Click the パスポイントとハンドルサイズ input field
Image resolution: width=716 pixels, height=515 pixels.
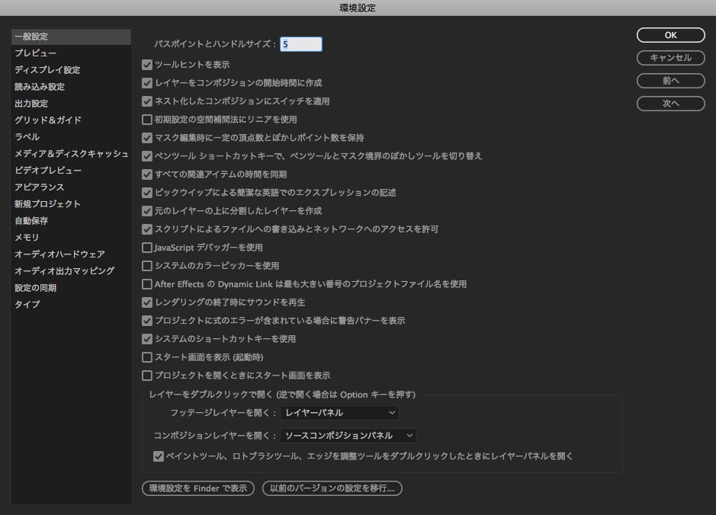(300, 44)
